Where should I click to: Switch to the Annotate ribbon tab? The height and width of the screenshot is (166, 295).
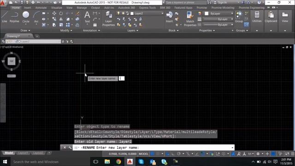41,8
